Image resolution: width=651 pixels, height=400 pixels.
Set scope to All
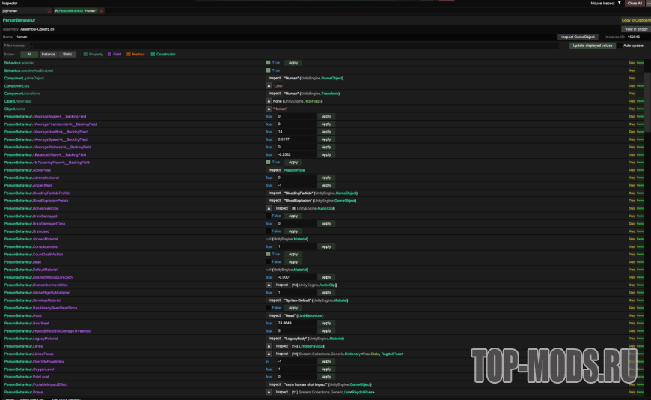tap(29, 55)
